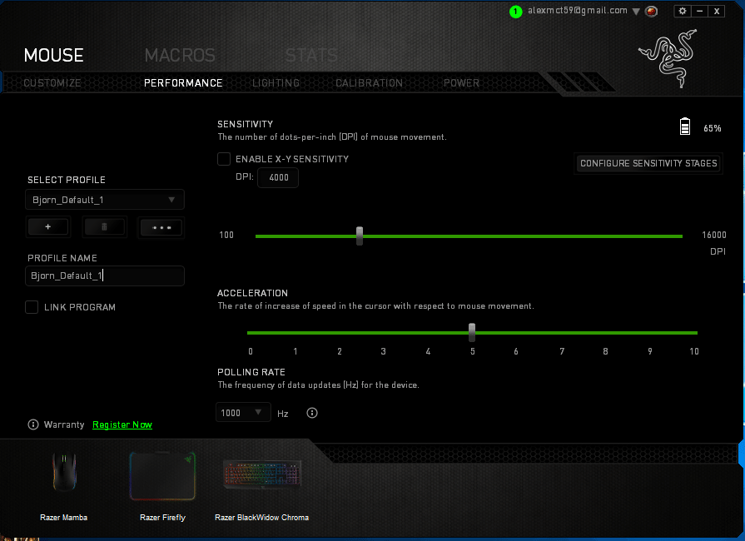Open the account dropdown arrow next to email
Screen dimensions: 745x541
tap(636, 12)
